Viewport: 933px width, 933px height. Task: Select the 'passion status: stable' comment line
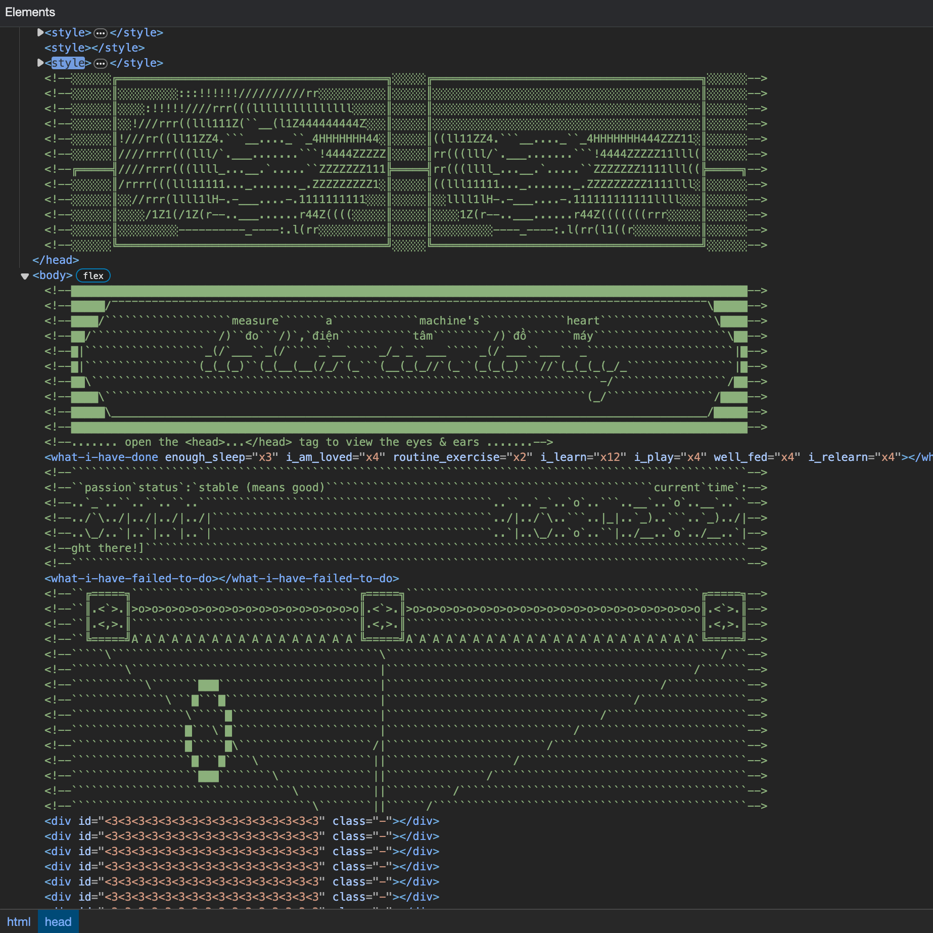(202, 488)
